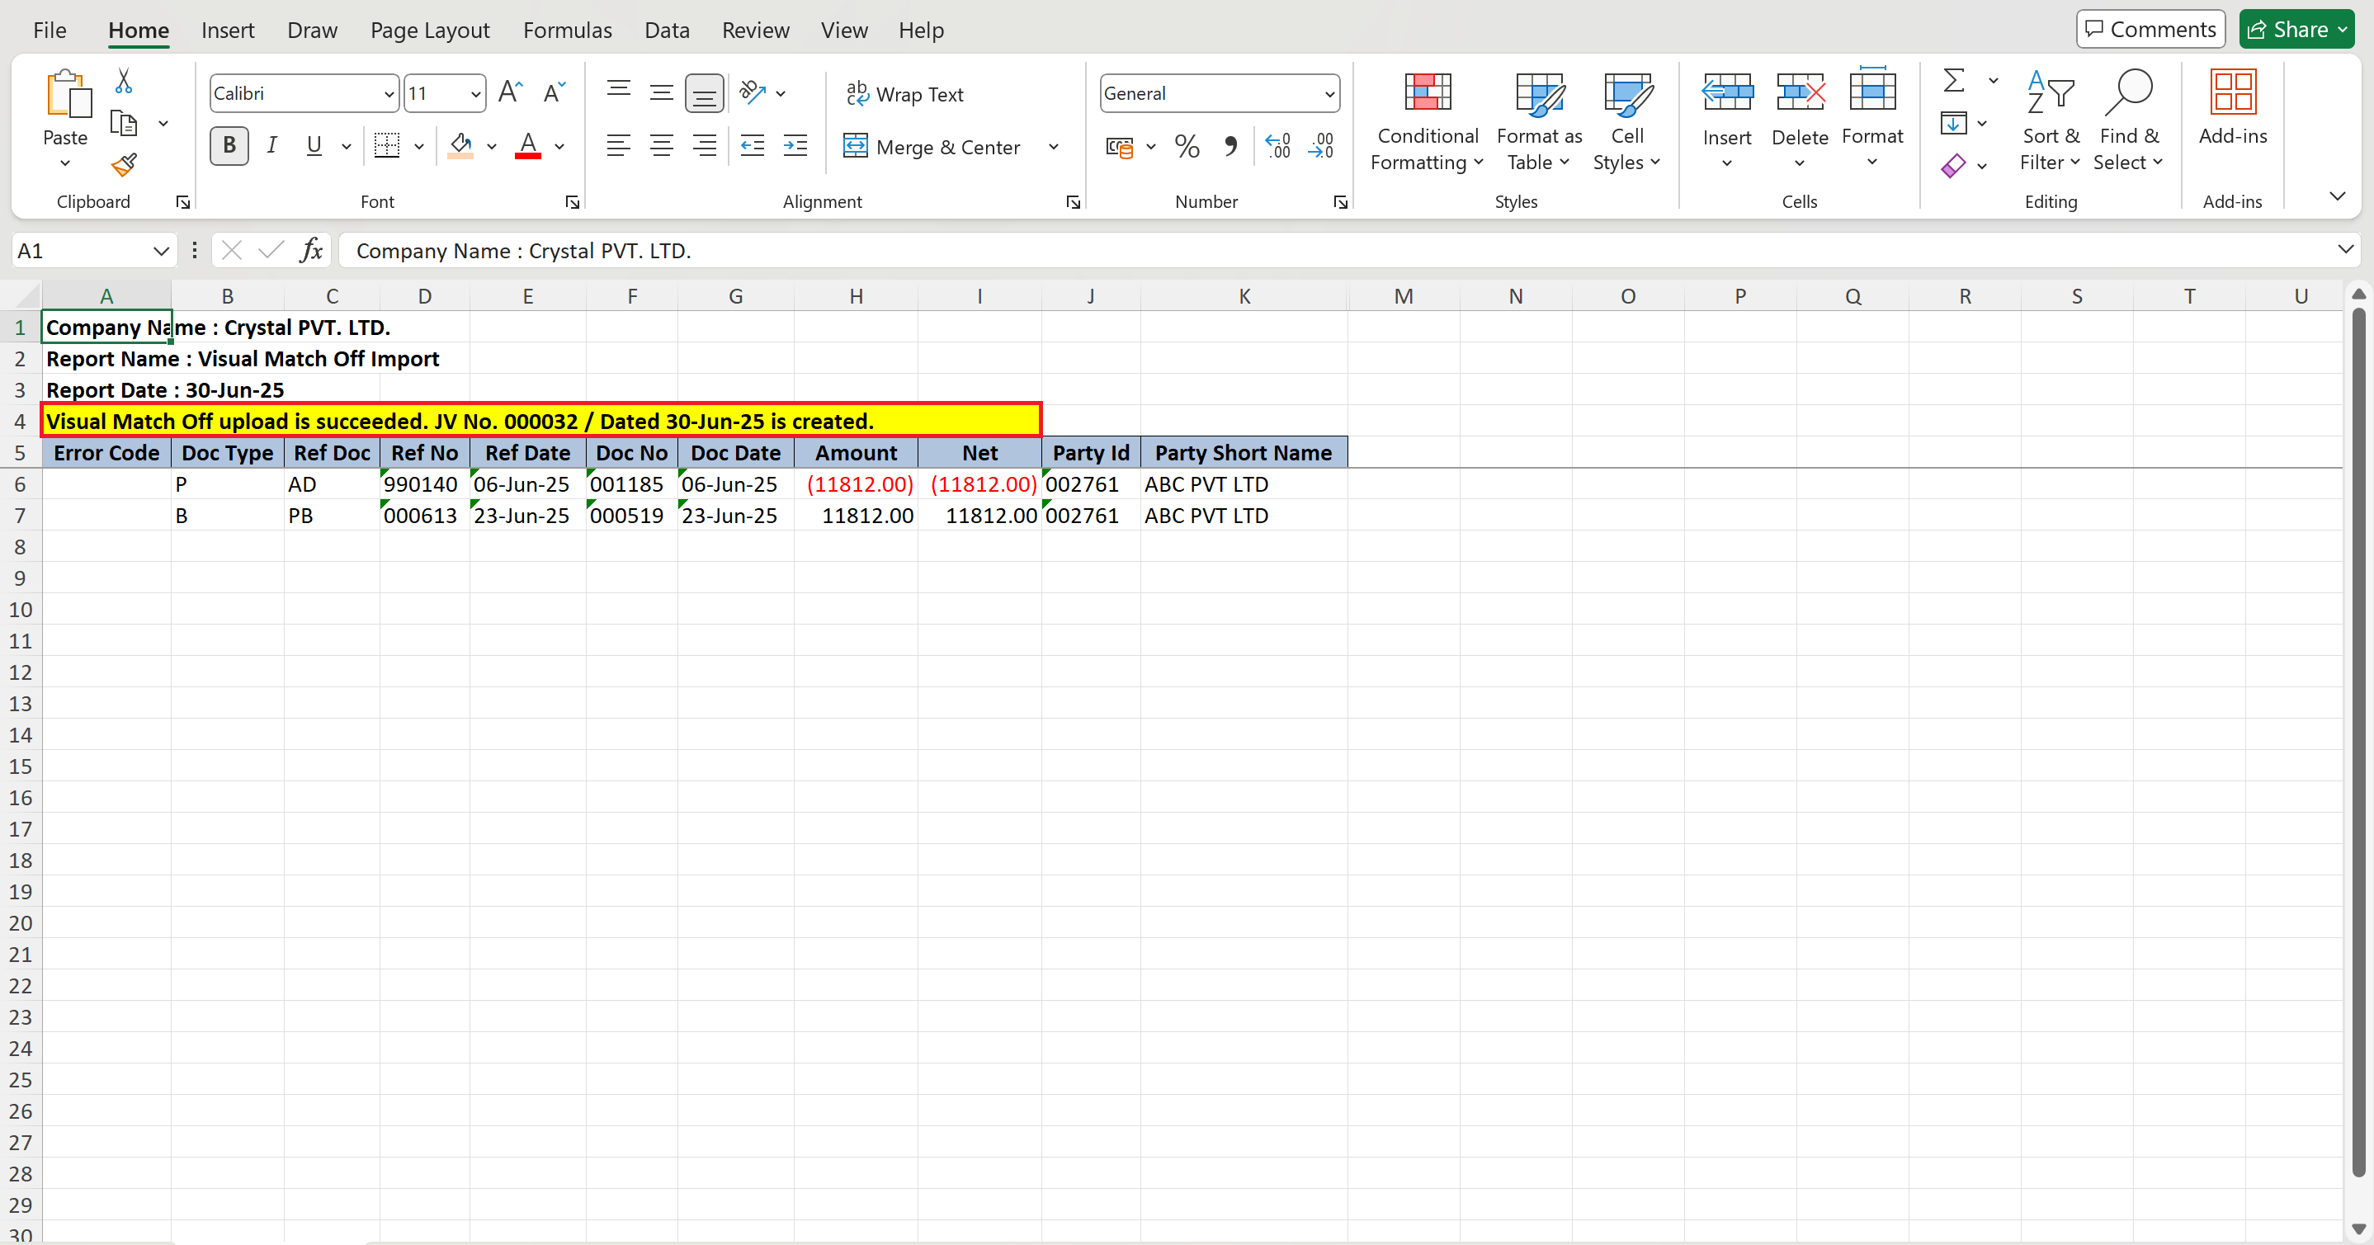Click the Increase Indent icon

795,145
